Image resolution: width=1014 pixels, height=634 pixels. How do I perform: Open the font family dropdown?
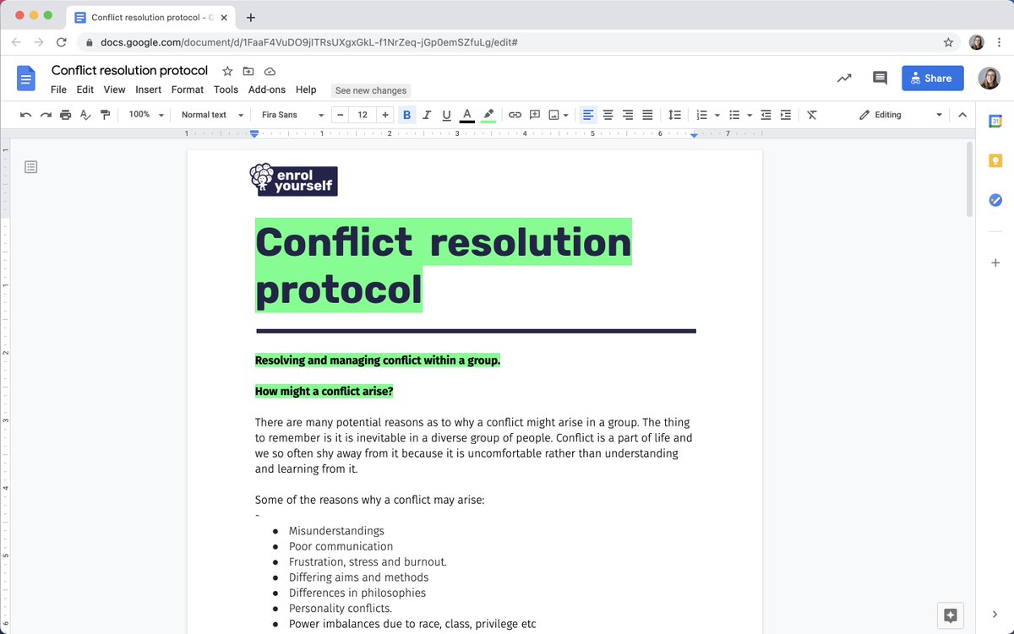(x=292, y=115)
